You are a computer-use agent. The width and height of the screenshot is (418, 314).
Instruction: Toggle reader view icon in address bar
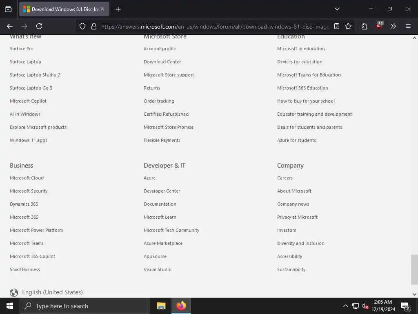coord(337,26)
